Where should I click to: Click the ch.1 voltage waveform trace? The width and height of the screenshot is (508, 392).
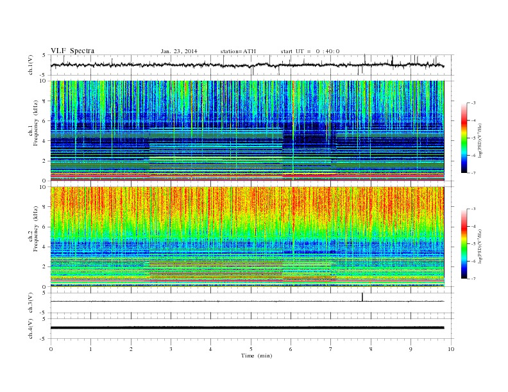click(x=247, y=65)
